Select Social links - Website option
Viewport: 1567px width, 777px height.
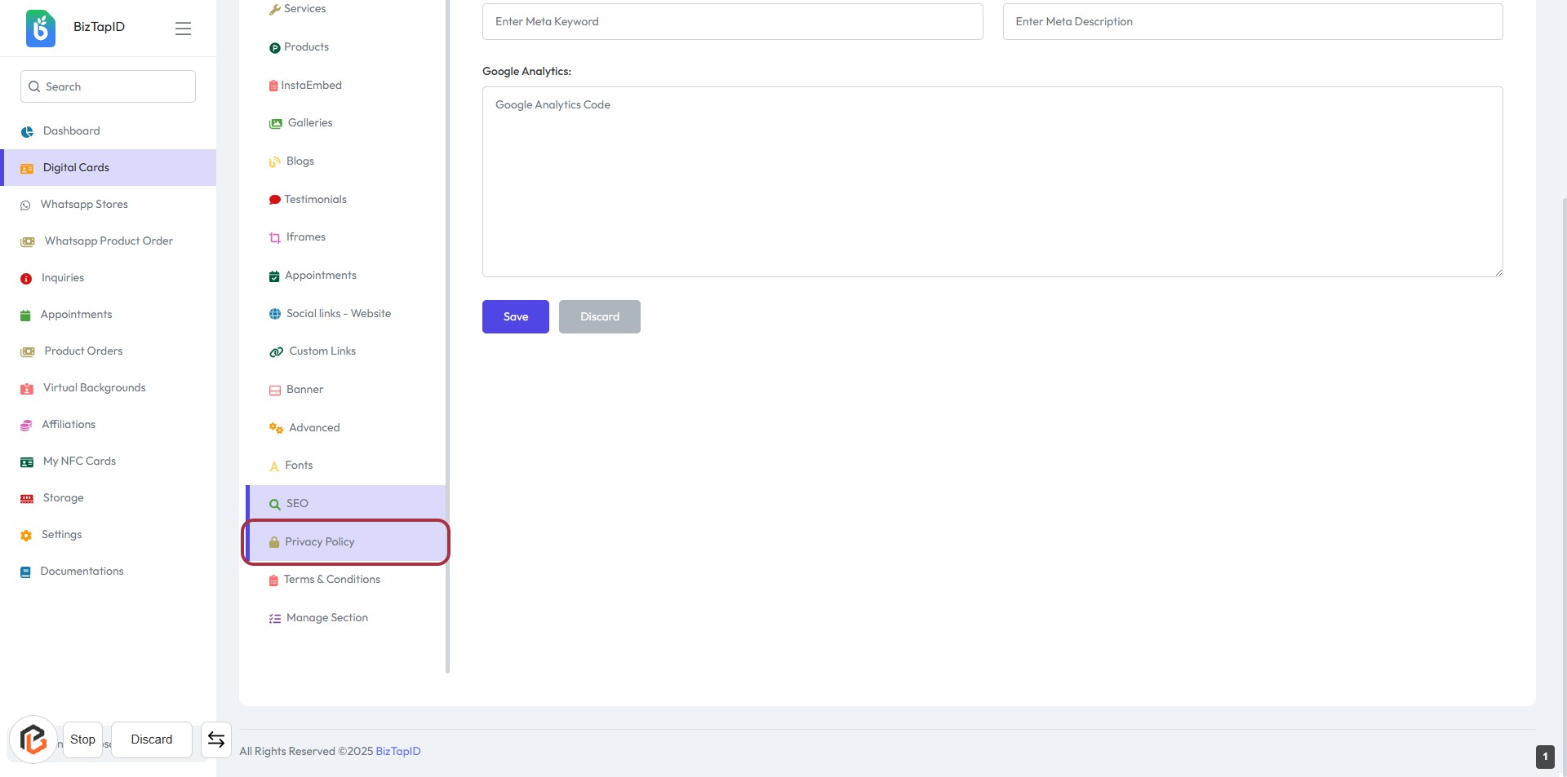click(338, 314)
